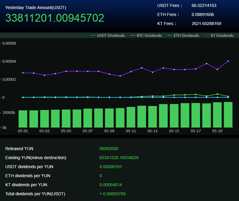The width and height of the screenshot is (239, 201).
Task: Select the purple KT point above 05-01
Action: coord(23,73)
